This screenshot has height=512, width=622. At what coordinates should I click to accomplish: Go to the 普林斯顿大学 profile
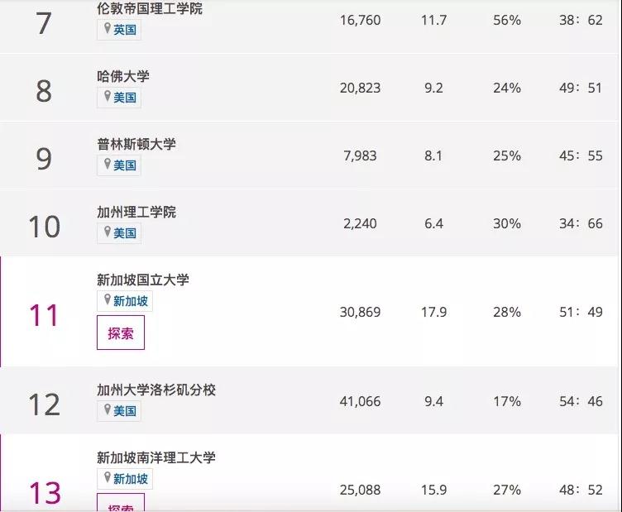(136, 144)
